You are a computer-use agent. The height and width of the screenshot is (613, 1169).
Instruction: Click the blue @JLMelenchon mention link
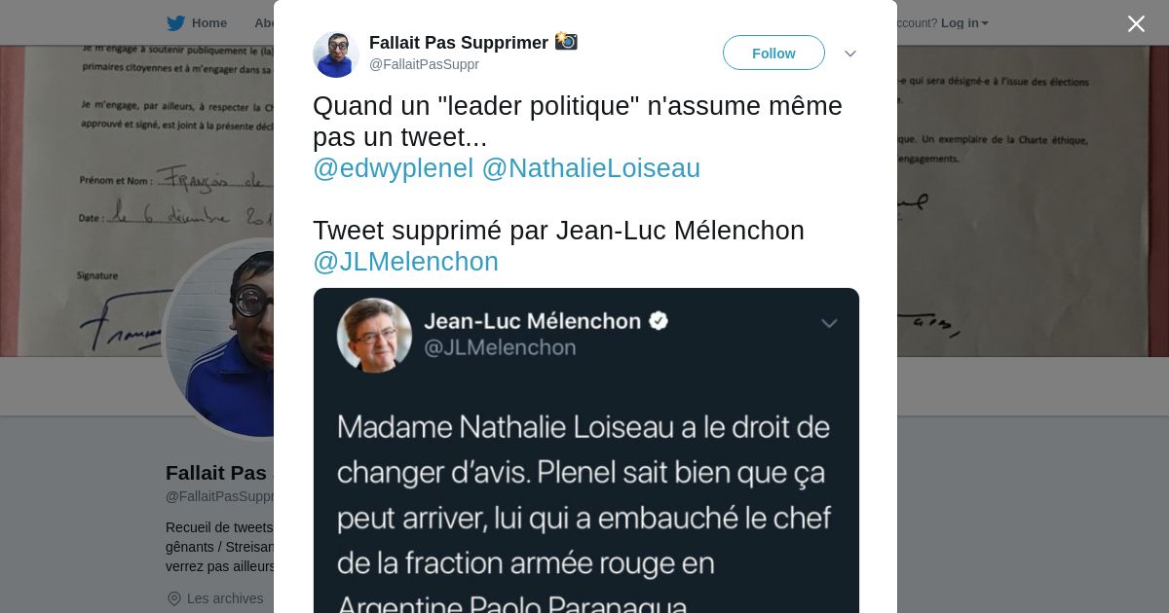405,262
